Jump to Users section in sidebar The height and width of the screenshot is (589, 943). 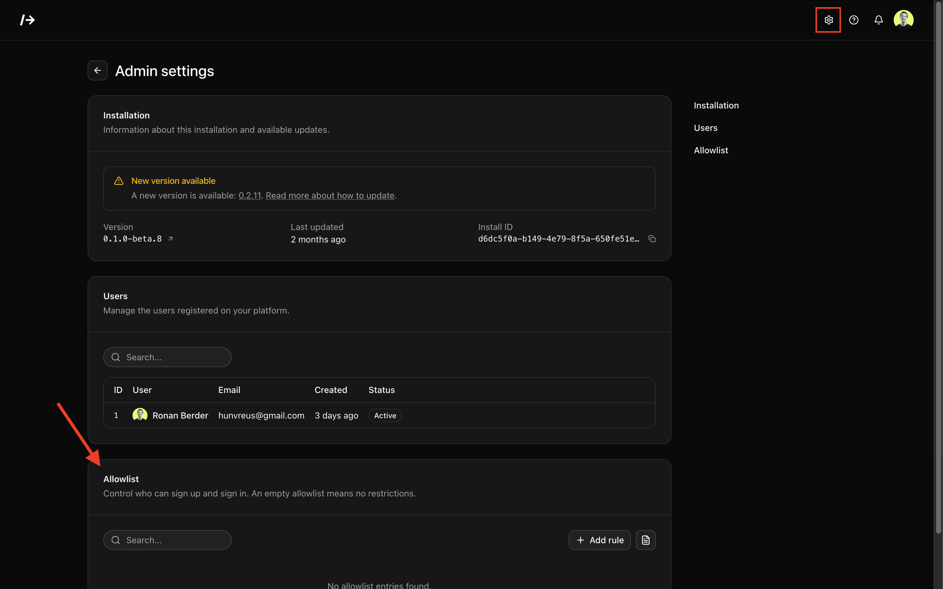coord(705,128)
